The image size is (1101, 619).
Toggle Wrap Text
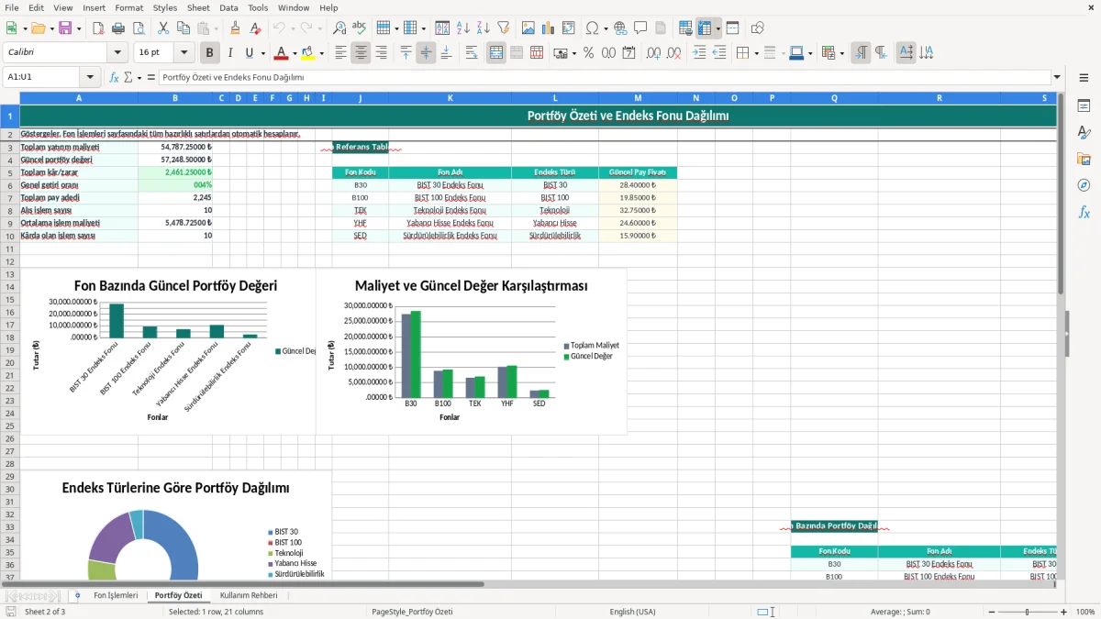[x=472, y=53]
